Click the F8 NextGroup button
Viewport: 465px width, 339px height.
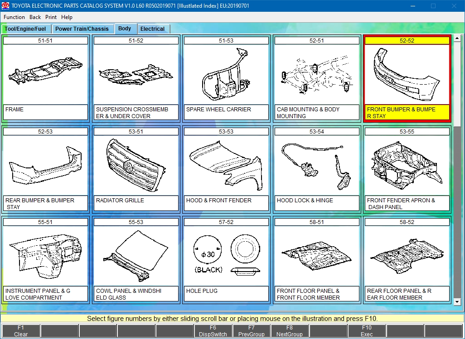tap(290, 331)
